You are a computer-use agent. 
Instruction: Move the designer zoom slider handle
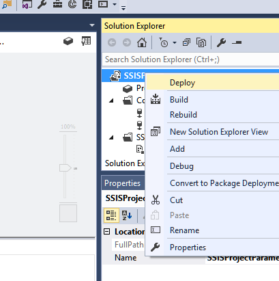pyautogui.click(x=65, y=168)
